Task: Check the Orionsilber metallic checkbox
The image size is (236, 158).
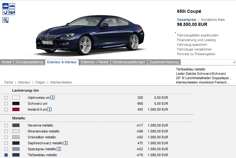Action: 6,137
